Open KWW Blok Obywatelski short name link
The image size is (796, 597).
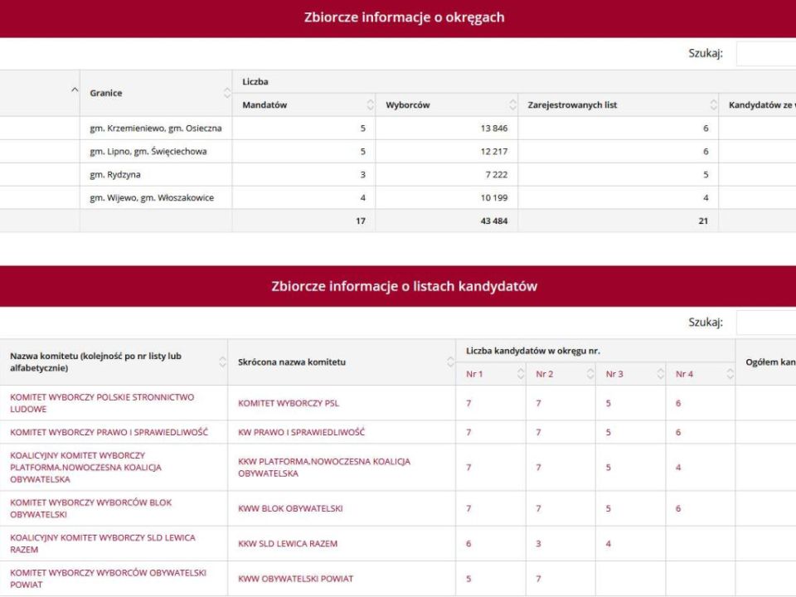(x=290, y=508)
